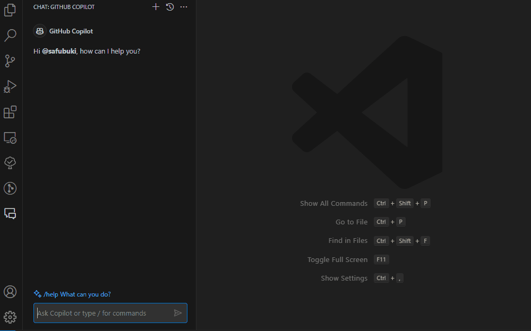Focus the Ask Copilot input field
Viewport: 531px width, 331px height.
click(110, 313)
